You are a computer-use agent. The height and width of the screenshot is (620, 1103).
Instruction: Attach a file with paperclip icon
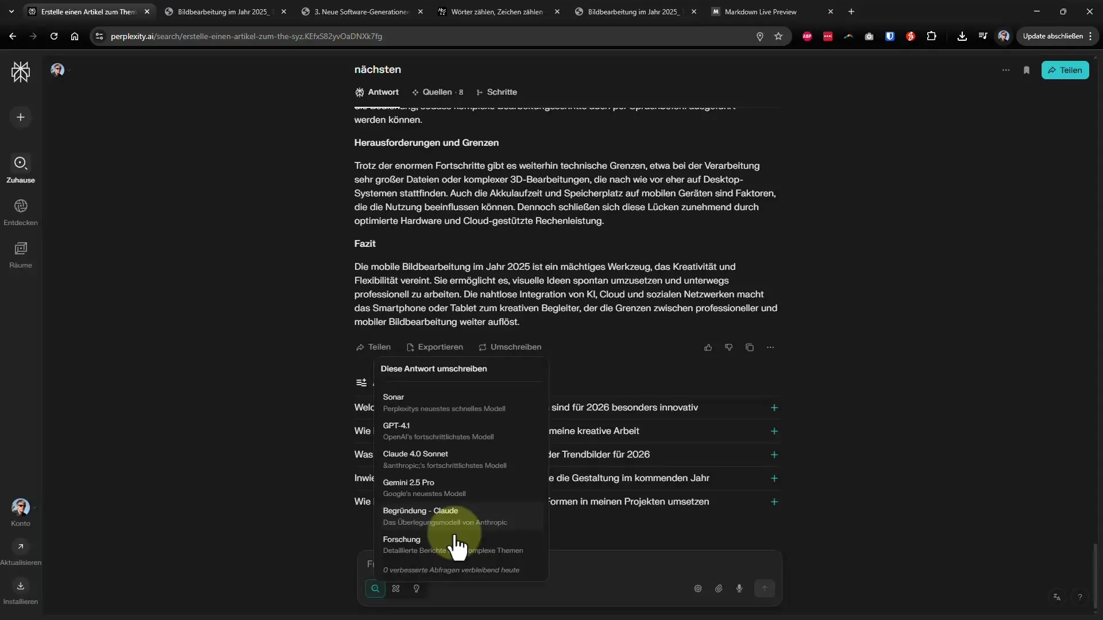719,588
